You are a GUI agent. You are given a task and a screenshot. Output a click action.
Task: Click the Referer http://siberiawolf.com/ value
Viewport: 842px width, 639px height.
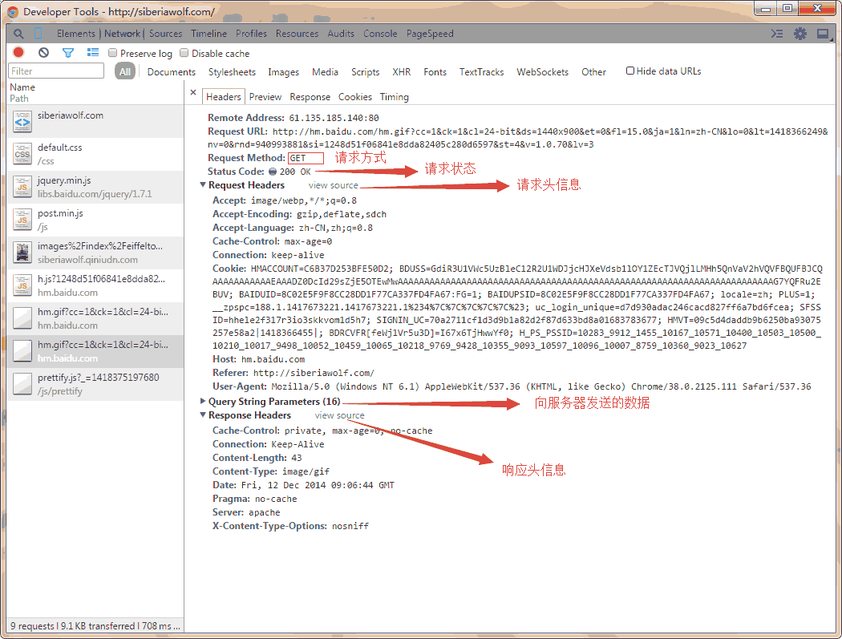[314, 373]
